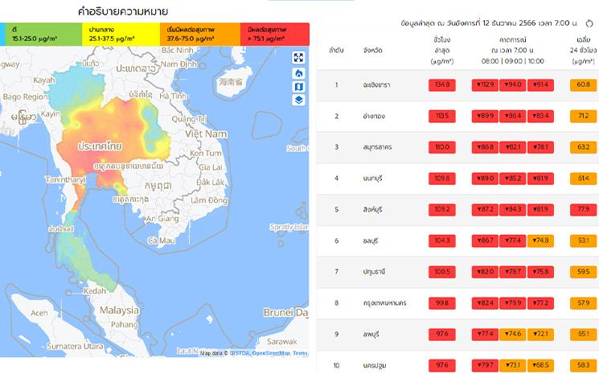Screen dimensions: 599x374
Task: Click the yellow 25.1-37.5 legend block
Action: [x=121, y=35]
